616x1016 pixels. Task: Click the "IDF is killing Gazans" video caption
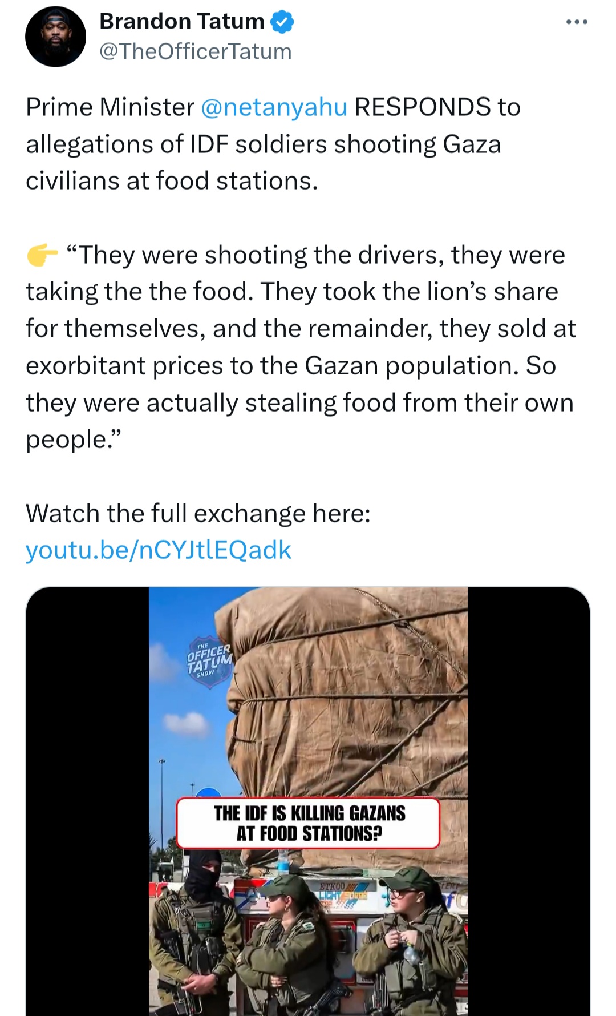tap(309, 823)
